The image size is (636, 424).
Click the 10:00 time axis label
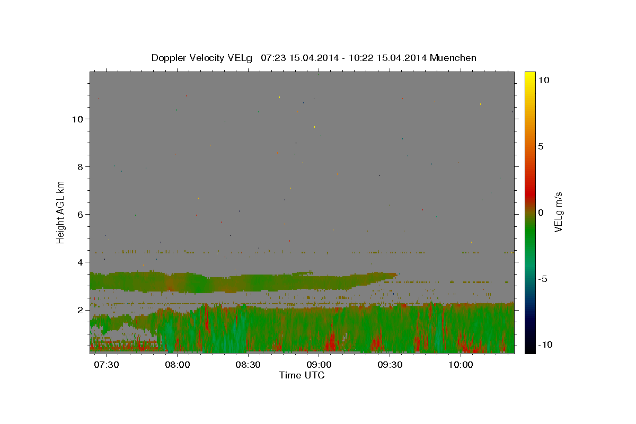click(461, 365)
